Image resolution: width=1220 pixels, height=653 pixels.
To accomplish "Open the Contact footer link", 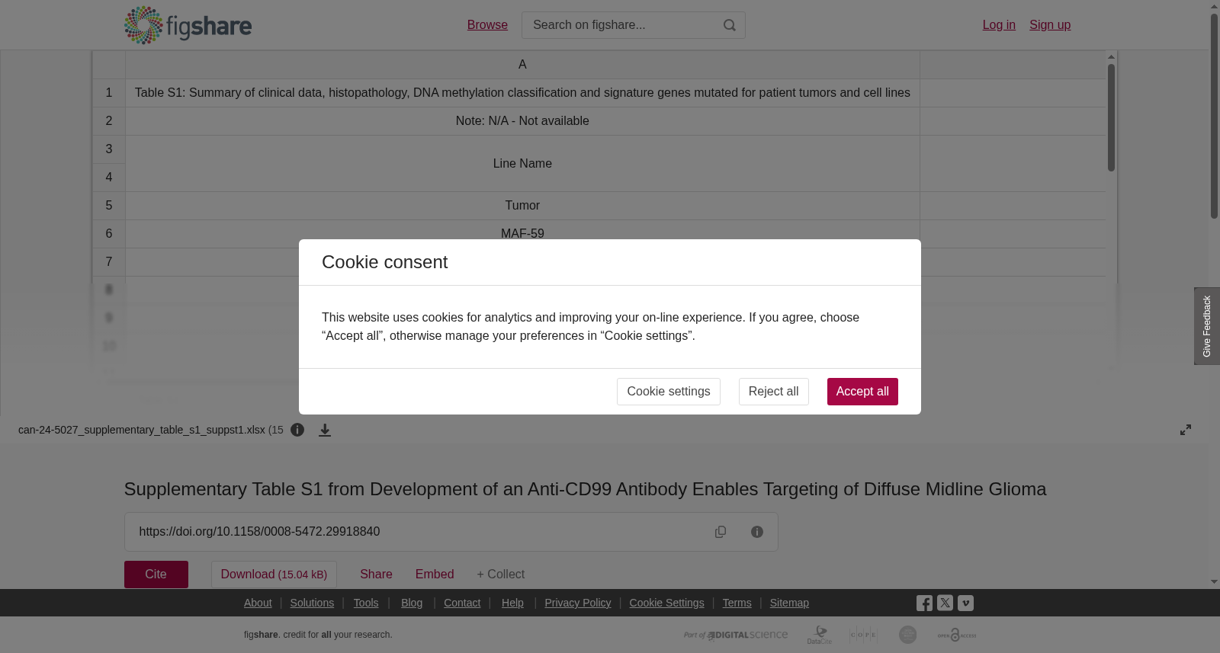I will point(462,603).
